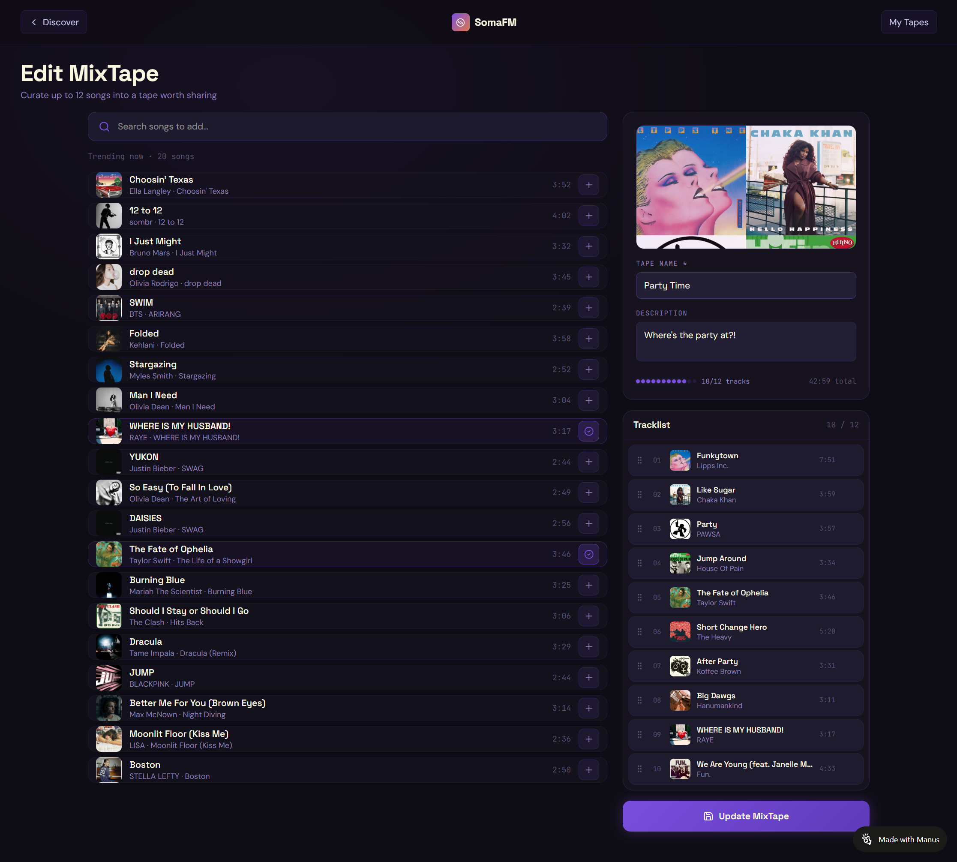Select the Short Change Hero track title
This screenshot has height=862, width=957.
[x=732, y=627]
